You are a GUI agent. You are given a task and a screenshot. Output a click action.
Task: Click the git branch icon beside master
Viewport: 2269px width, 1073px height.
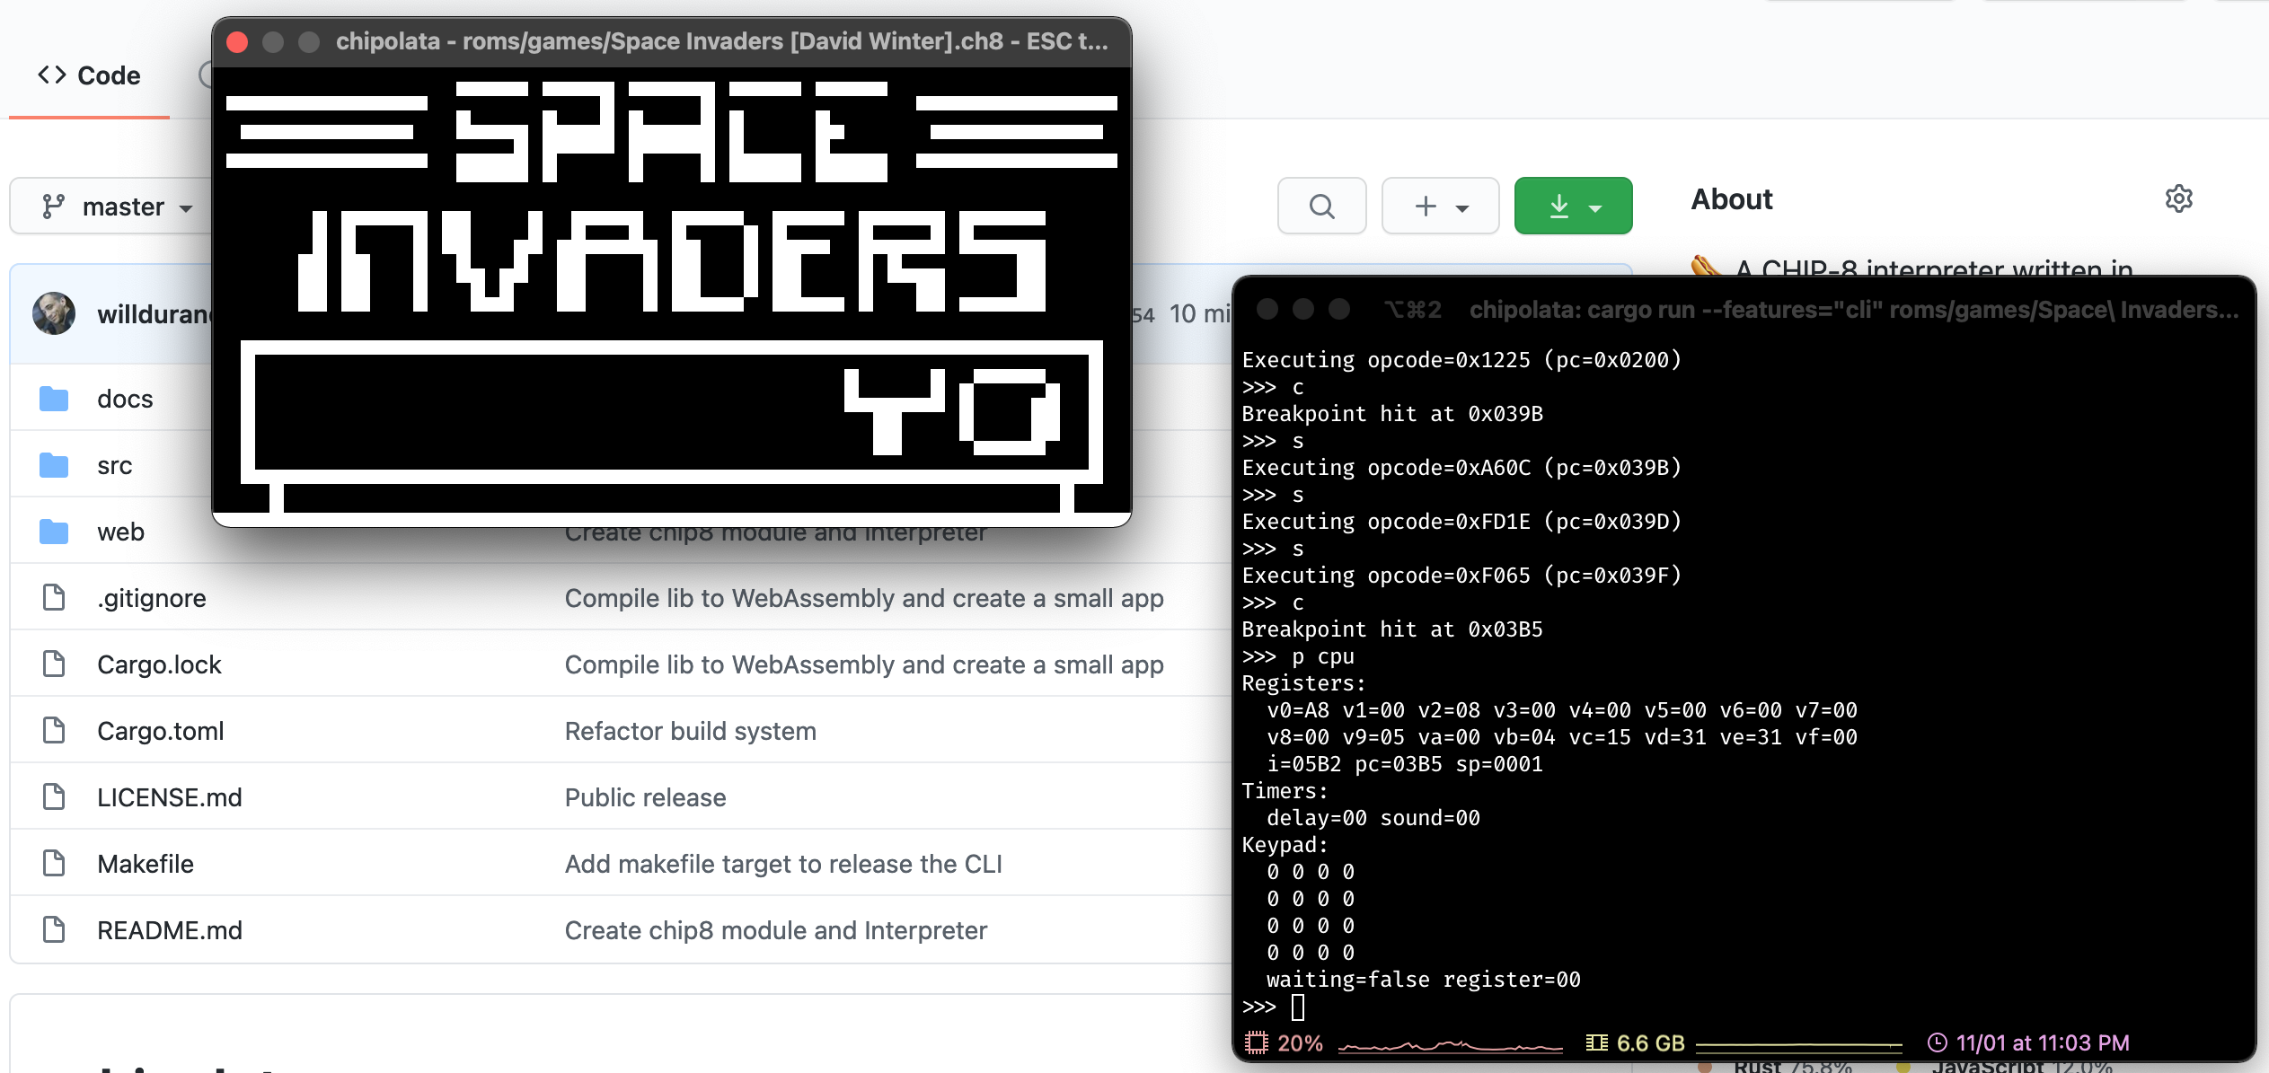coord(53,207)
